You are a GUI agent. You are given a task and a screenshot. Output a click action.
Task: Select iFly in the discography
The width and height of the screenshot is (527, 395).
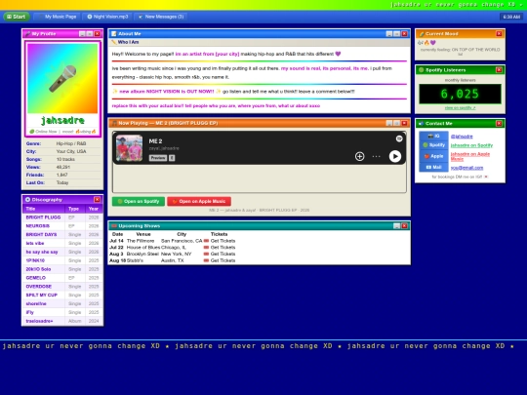pos(30,312)
